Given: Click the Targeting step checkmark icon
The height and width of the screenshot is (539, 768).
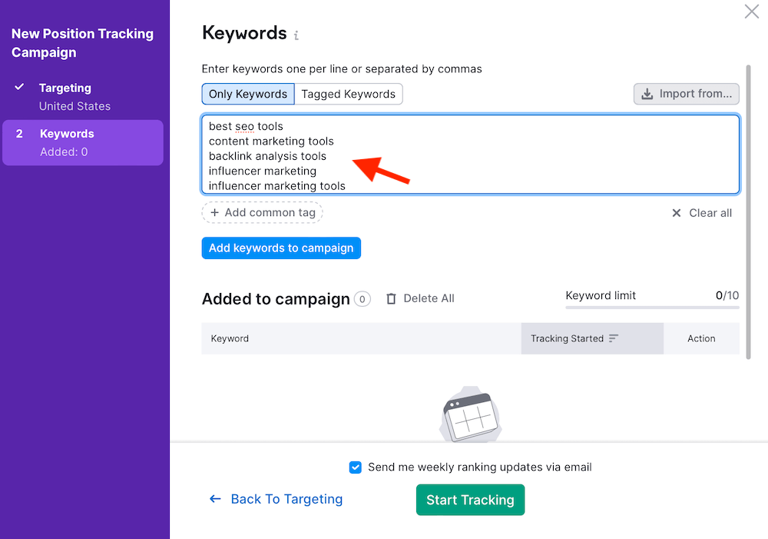Looking at the screenshot, I should click(20, 88).
